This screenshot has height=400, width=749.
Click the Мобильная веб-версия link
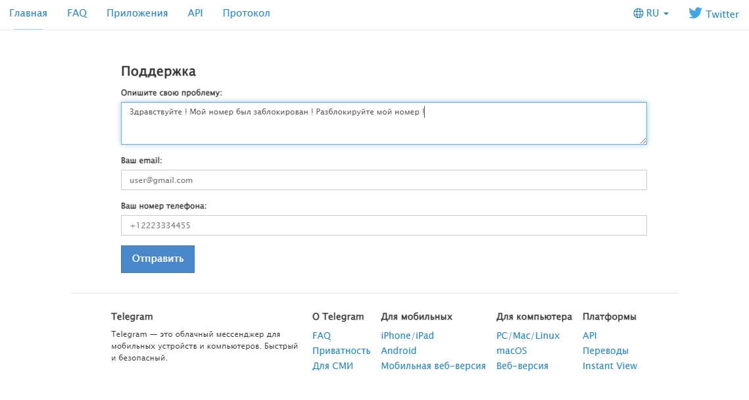point(433,365)
